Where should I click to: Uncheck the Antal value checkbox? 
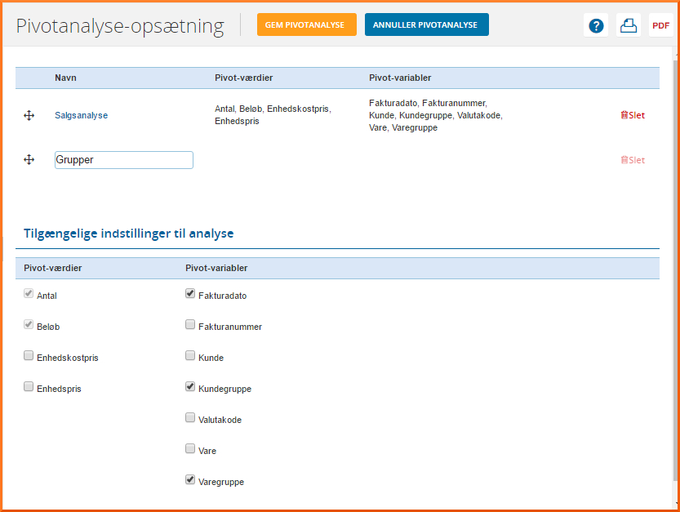click(x=29, y=293)
